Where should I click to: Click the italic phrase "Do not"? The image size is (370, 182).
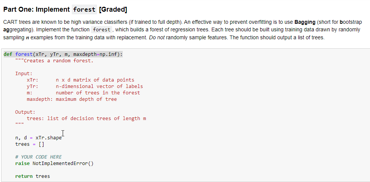[157, 37]
